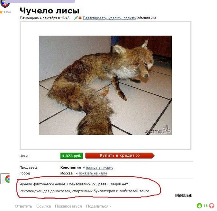Click the green price tag '4 873 руб.'
The width and height of the screenshot is (217, 211).
71,156
